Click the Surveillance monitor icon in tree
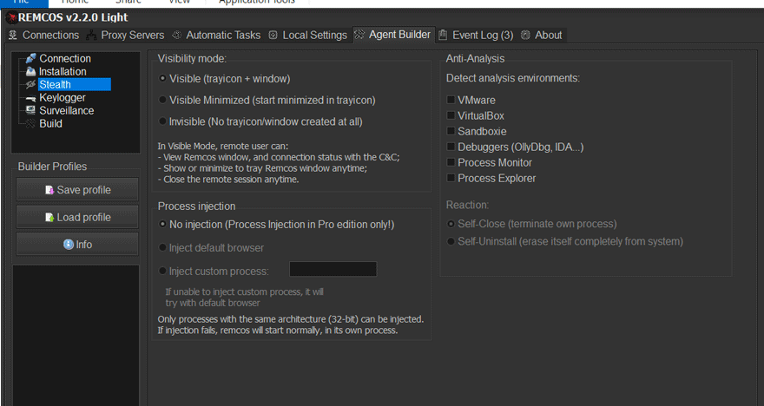764x406 pixels. click(30, 110)
